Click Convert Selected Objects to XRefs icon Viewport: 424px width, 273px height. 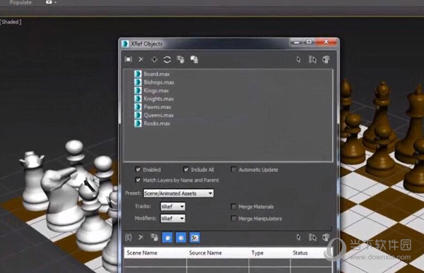(194, 59)
